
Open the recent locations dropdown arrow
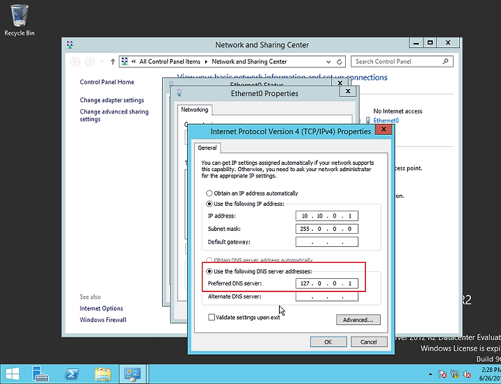pyautogui.click(x=102, y=61)
